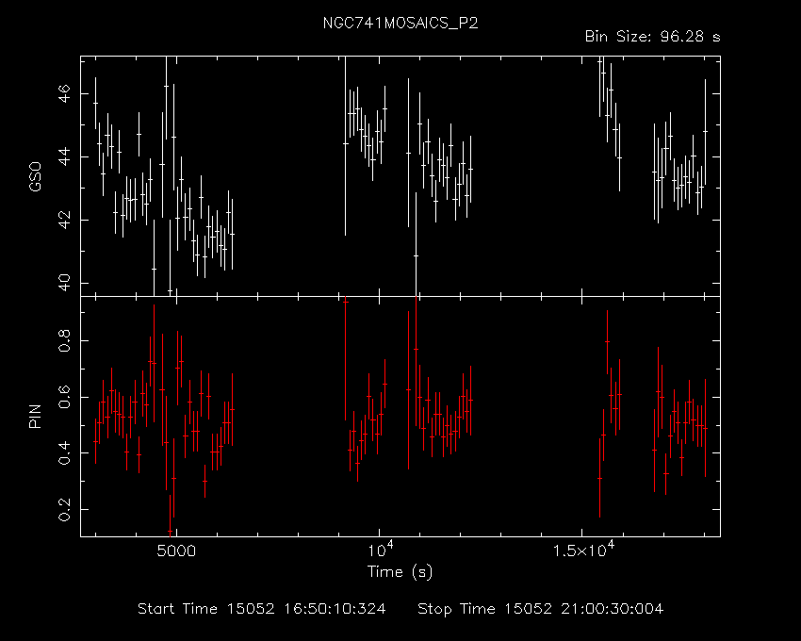Click the plot title NGC741MOSAICS_P2
The width and height of the screenshot is (801, 641).
pos(400,24)
